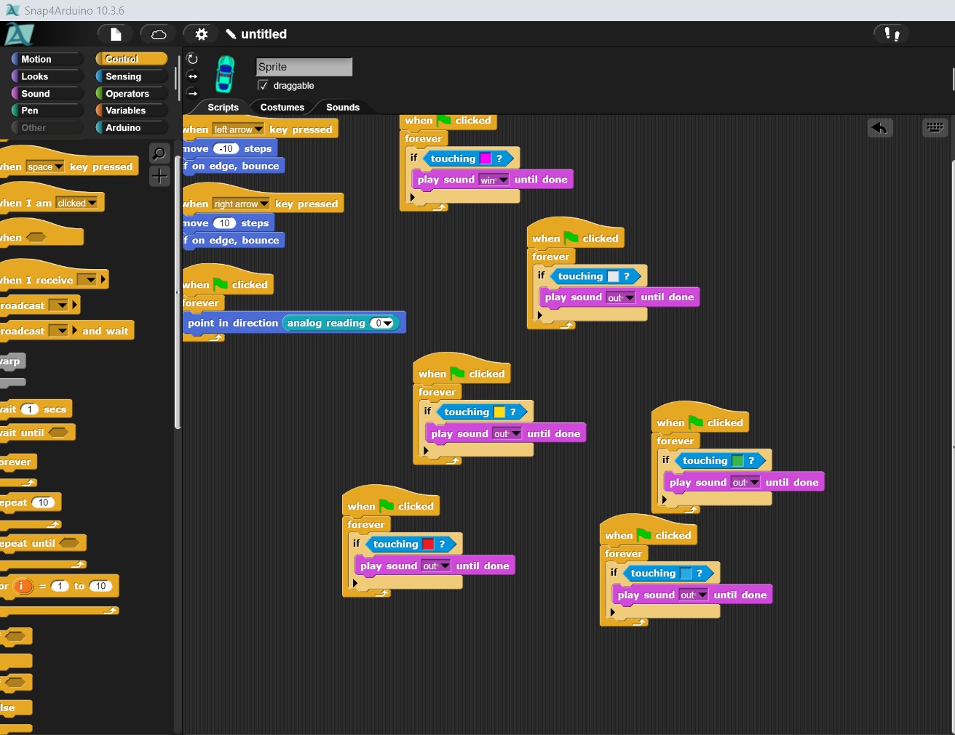Select the no-rotation style icon
This screenshot has height=735, width=955.
[x=192, y=93]
